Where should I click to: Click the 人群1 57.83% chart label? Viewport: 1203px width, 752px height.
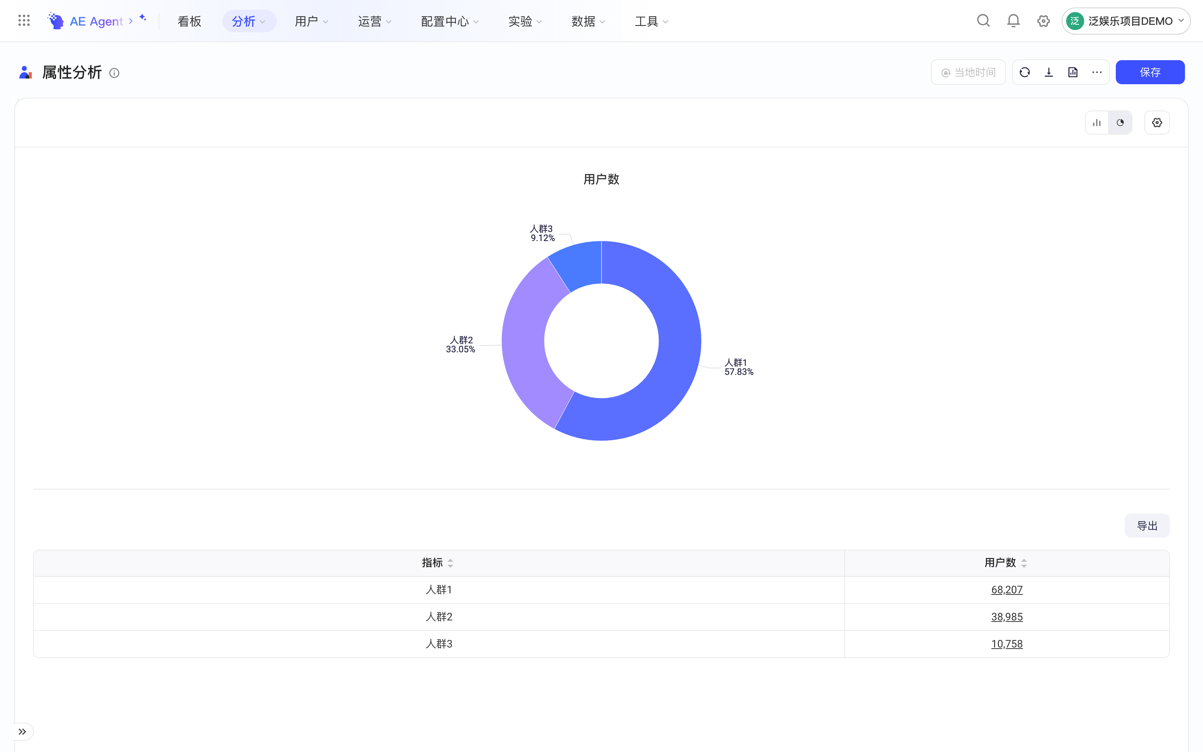tap(739, 367)
